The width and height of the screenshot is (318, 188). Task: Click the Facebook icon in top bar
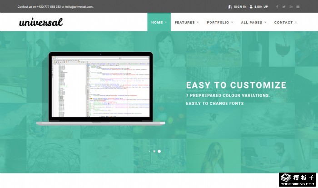click(277, 7)
